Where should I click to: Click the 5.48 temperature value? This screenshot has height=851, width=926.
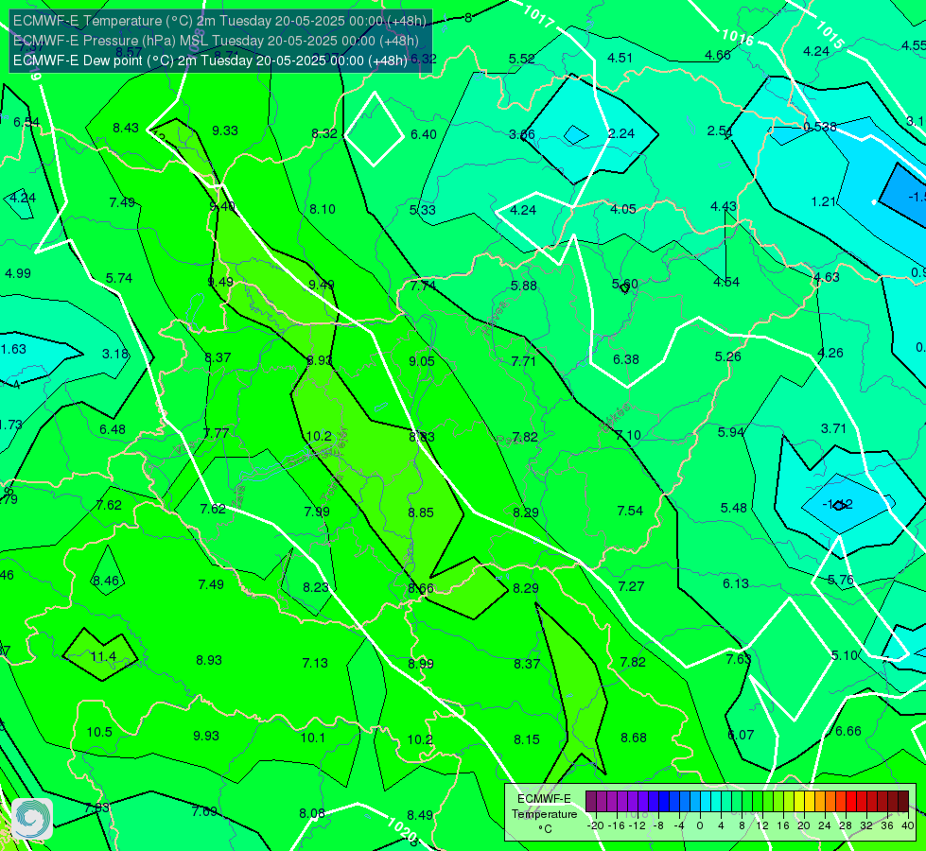733,508
